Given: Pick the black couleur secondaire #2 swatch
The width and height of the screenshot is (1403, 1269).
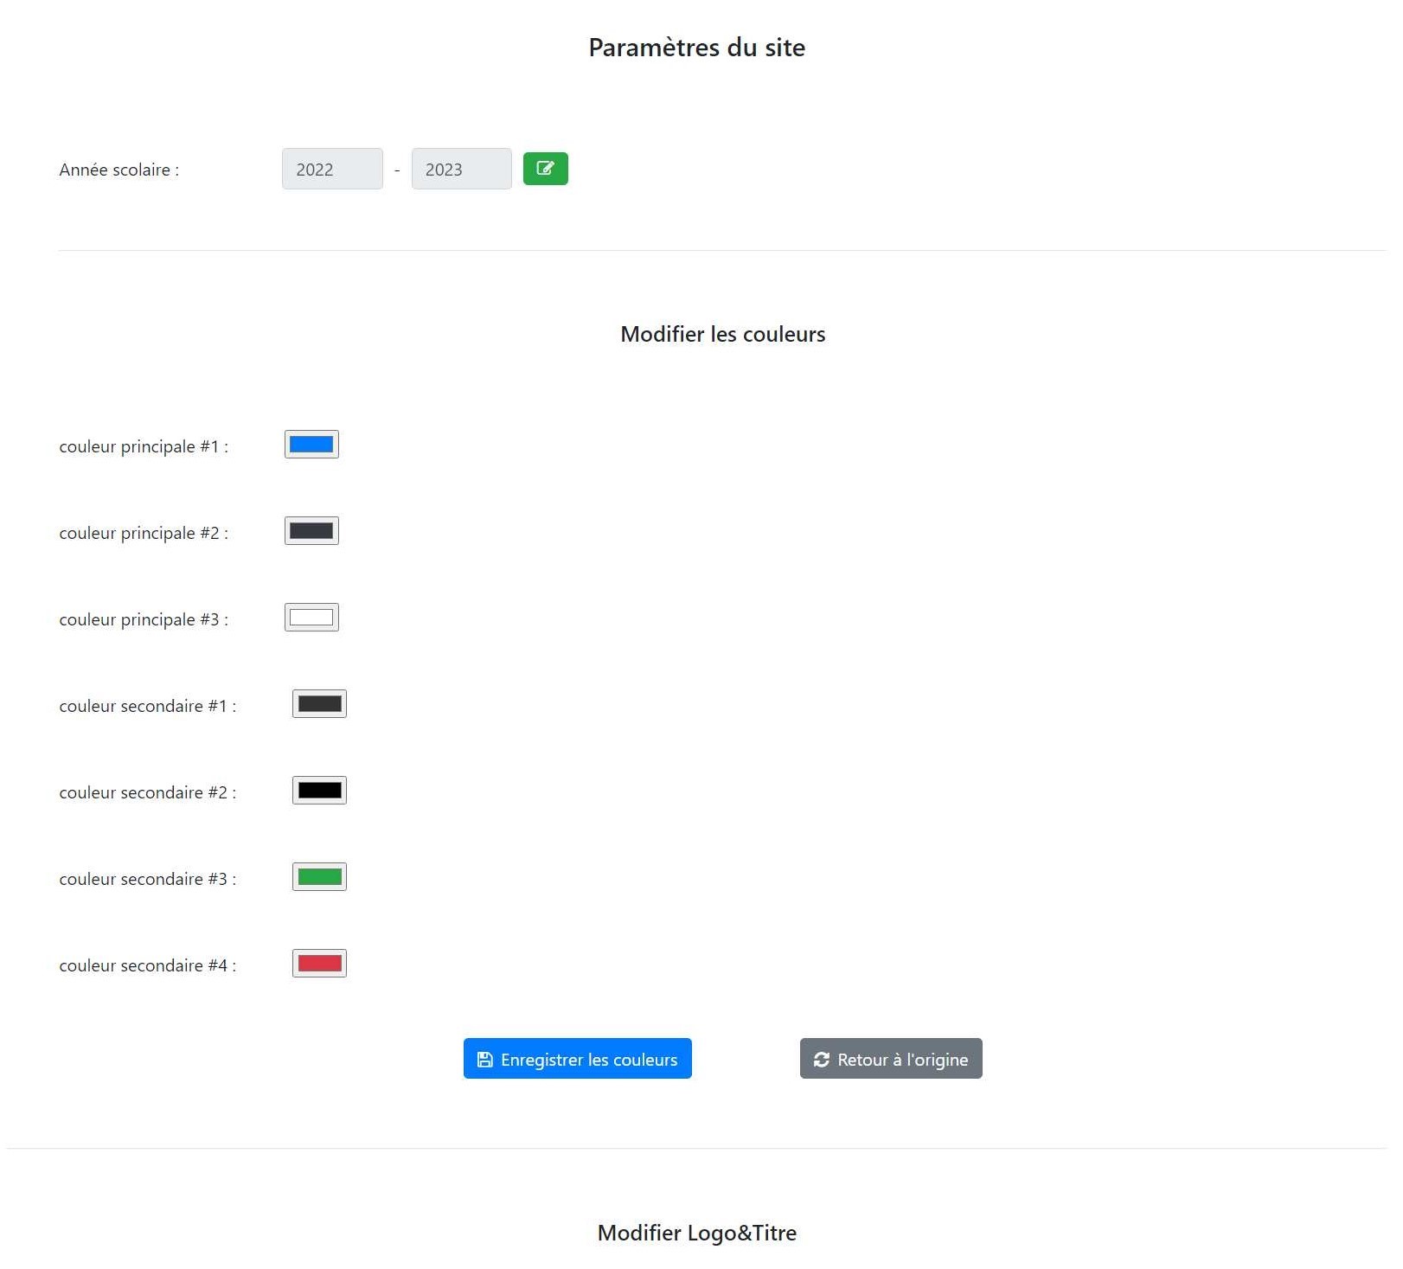Looking at the screenshot, I should click(319, 791).
